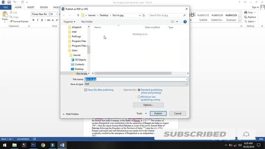Viewport: 265px width, 149px height.
Task: Click the Save icon in Word title bar
Action: point(9,2)
